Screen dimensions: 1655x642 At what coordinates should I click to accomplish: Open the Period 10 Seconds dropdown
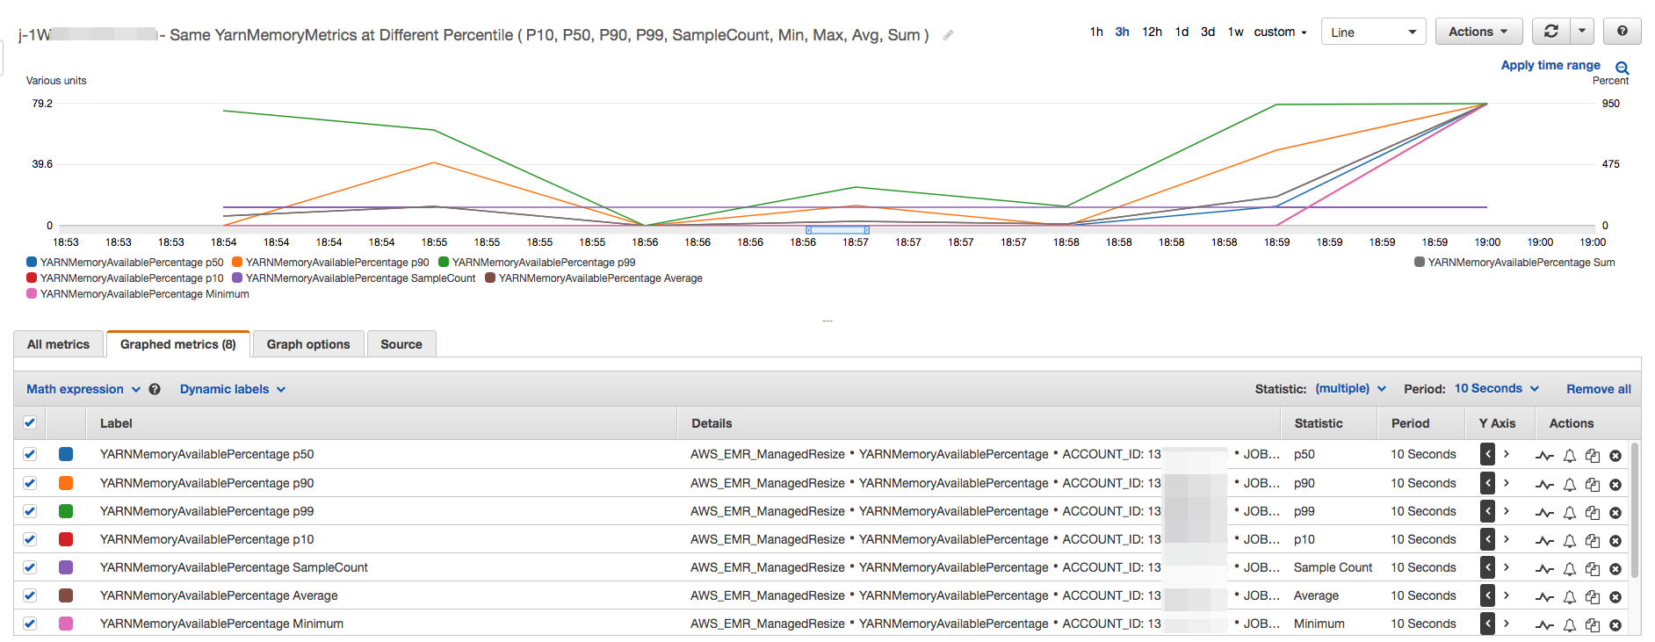click(1496, 388)
